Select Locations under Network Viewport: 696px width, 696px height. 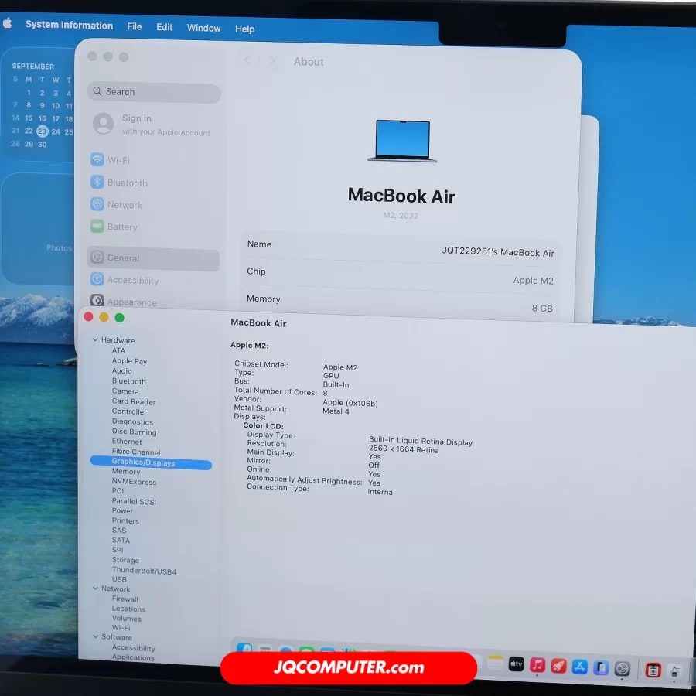coord(128,609)
